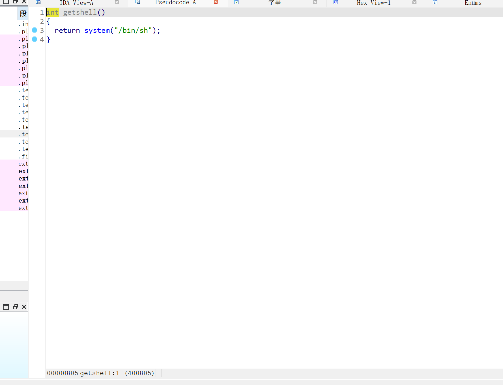Close the Hex View-1 tab
The image size is (503, 385).
(414, 2)
